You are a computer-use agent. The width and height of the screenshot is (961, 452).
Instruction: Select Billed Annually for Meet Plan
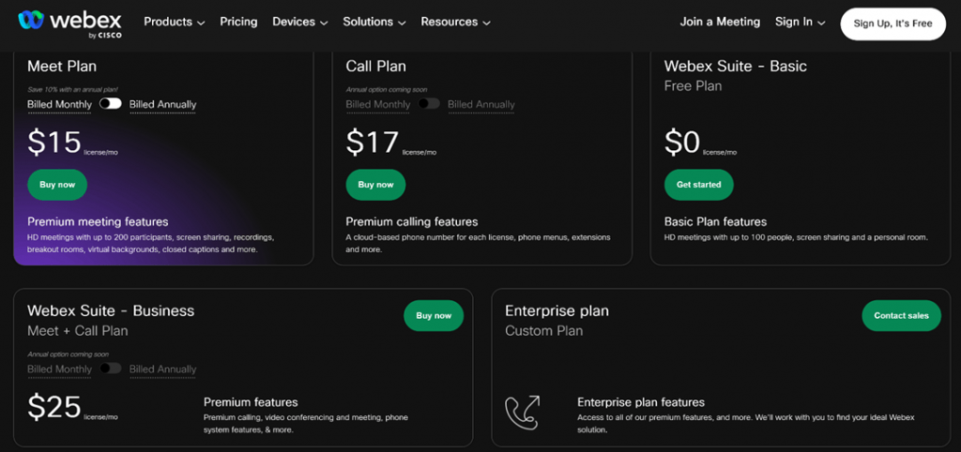pos(162,104)
